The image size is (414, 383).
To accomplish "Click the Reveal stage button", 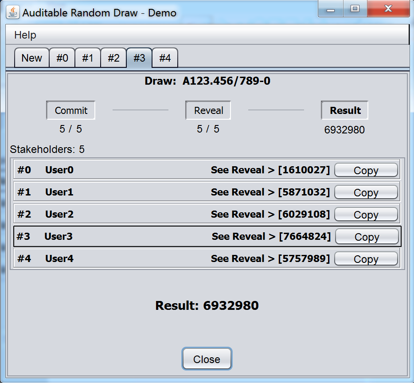I will coord(208,110).
